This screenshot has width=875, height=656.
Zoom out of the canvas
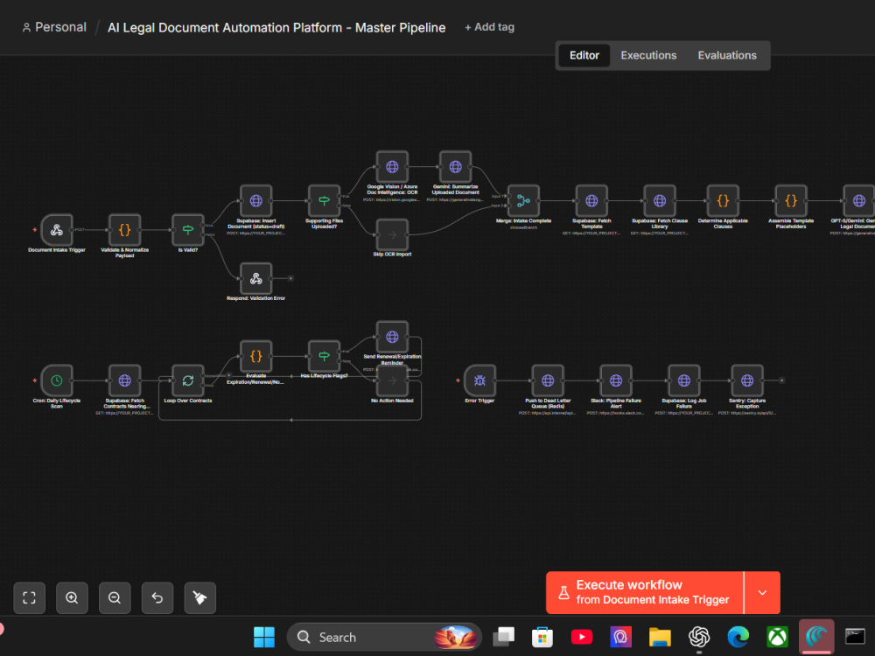click(115, 598)
